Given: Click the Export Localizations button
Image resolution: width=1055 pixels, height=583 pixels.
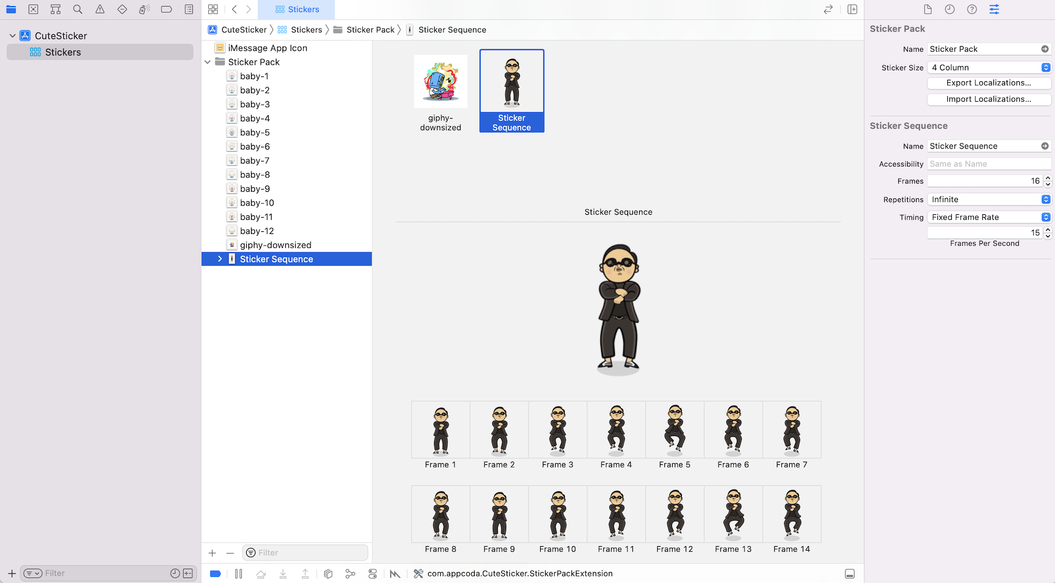Looking at the screenshot, I should tap(989, 83).
